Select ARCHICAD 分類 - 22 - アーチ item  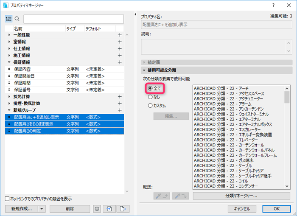pos(221,89)
